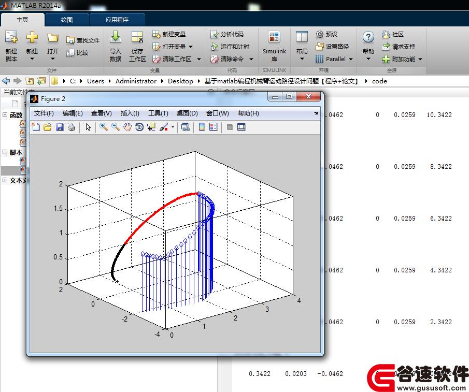The image size is (469, 392).
Task: Switch to the Apps (应用程序) tab
Action: 117,20
